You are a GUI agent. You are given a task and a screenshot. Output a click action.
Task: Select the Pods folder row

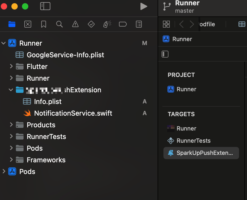click(x=35, y=148)
